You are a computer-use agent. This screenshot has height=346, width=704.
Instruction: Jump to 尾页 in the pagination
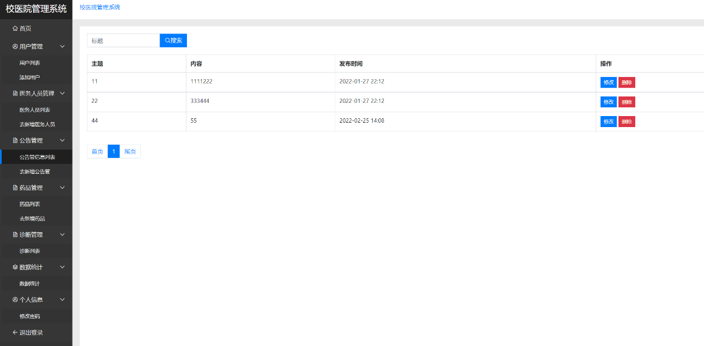pos(130,151)
